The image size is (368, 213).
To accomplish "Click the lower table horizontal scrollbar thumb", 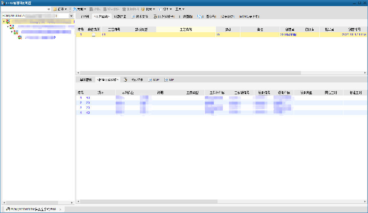I will point(149,201).
